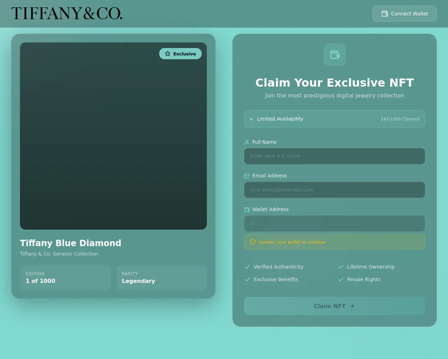Click the envelope icon beside Email Address
Image resolution: width=448 pixels, height=359 pixels.
247,176
